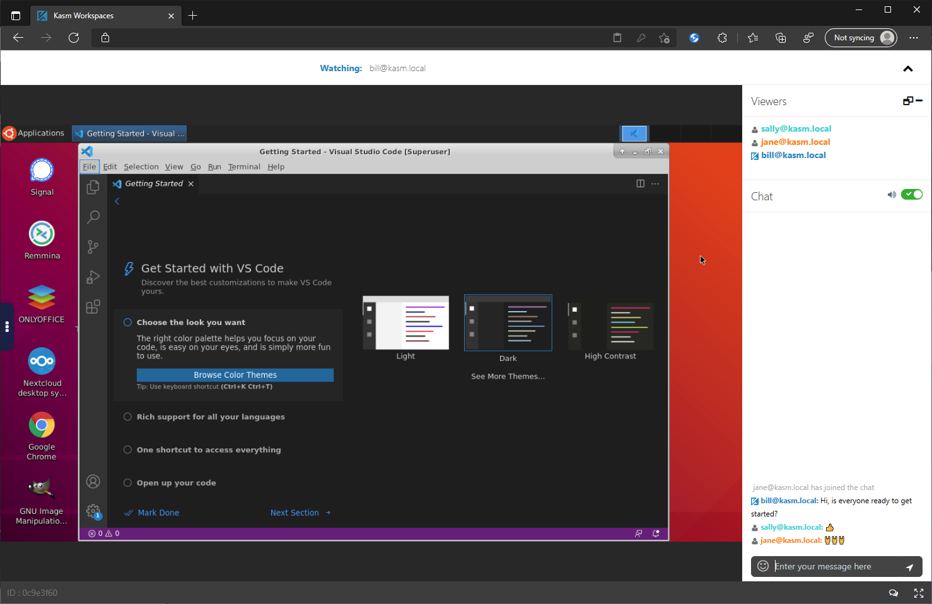Viewport: 932px width, 604px height.
Task: Open the Run and Debug view
Action: tap(93, 277)
